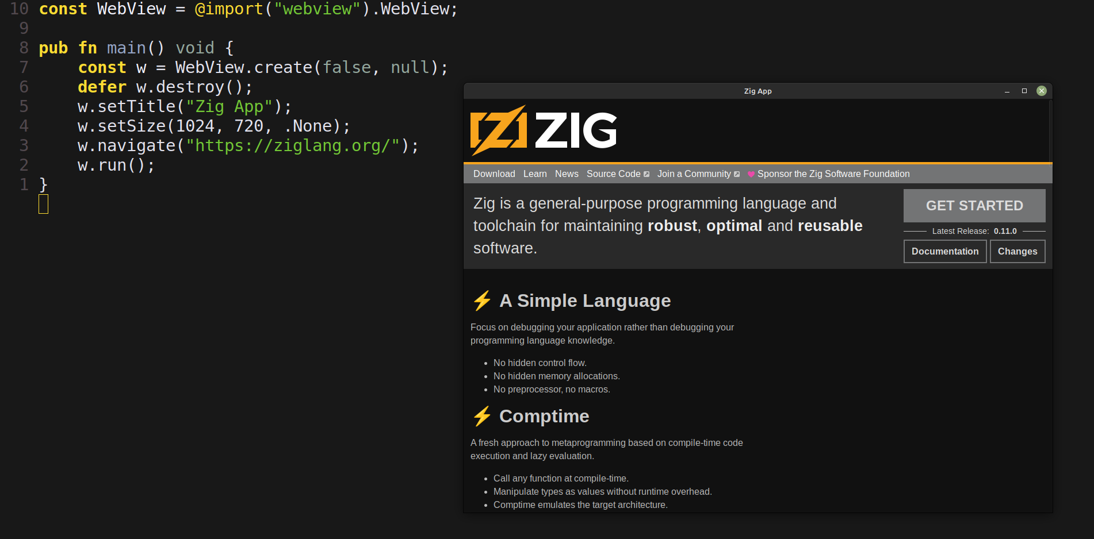
Task: Open the Download page
Action: (x=494, y=174)
